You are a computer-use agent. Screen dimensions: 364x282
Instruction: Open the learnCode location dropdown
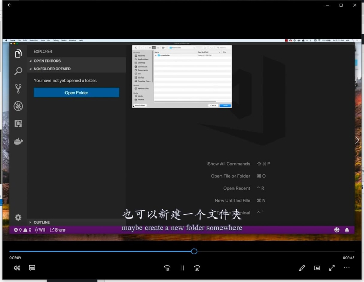coord(182,48)
